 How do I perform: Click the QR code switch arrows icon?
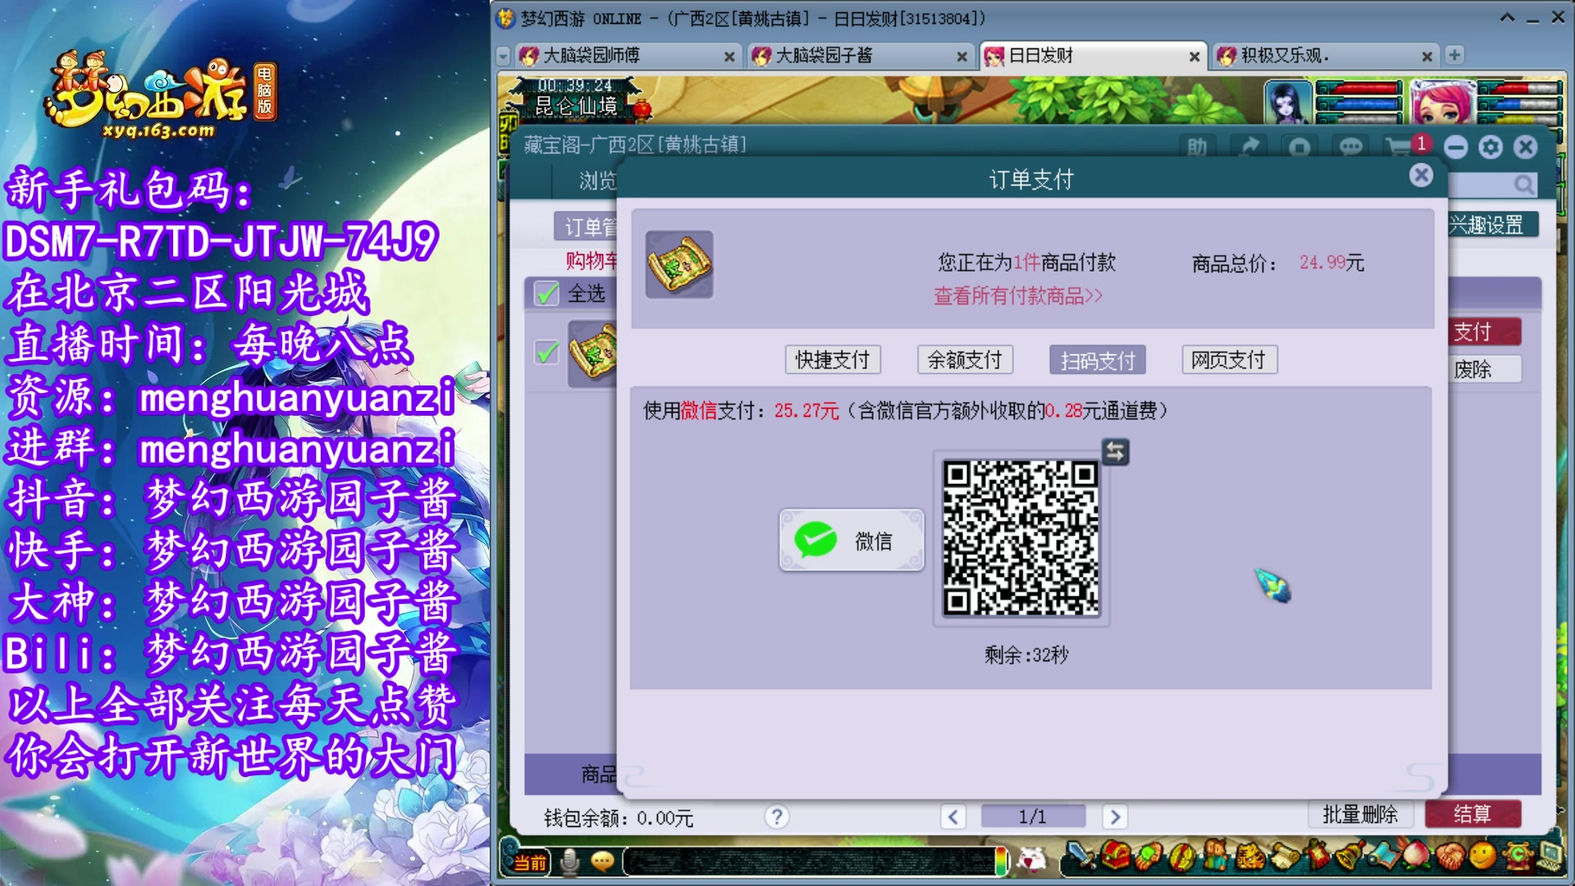pyautogui.click(x=1115, y=451)
